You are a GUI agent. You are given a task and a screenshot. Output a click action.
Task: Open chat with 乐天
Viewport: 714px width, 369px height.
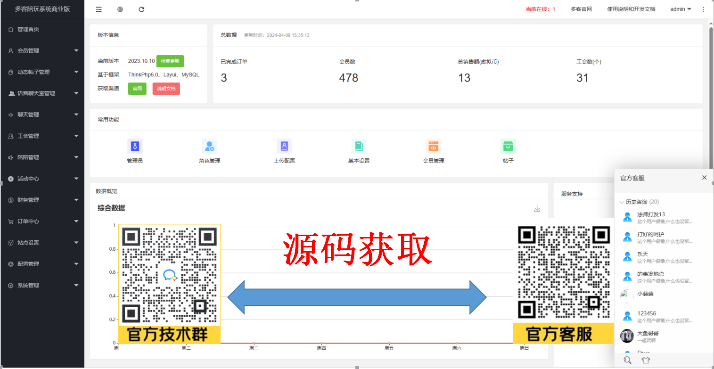(x=664, y=257)
